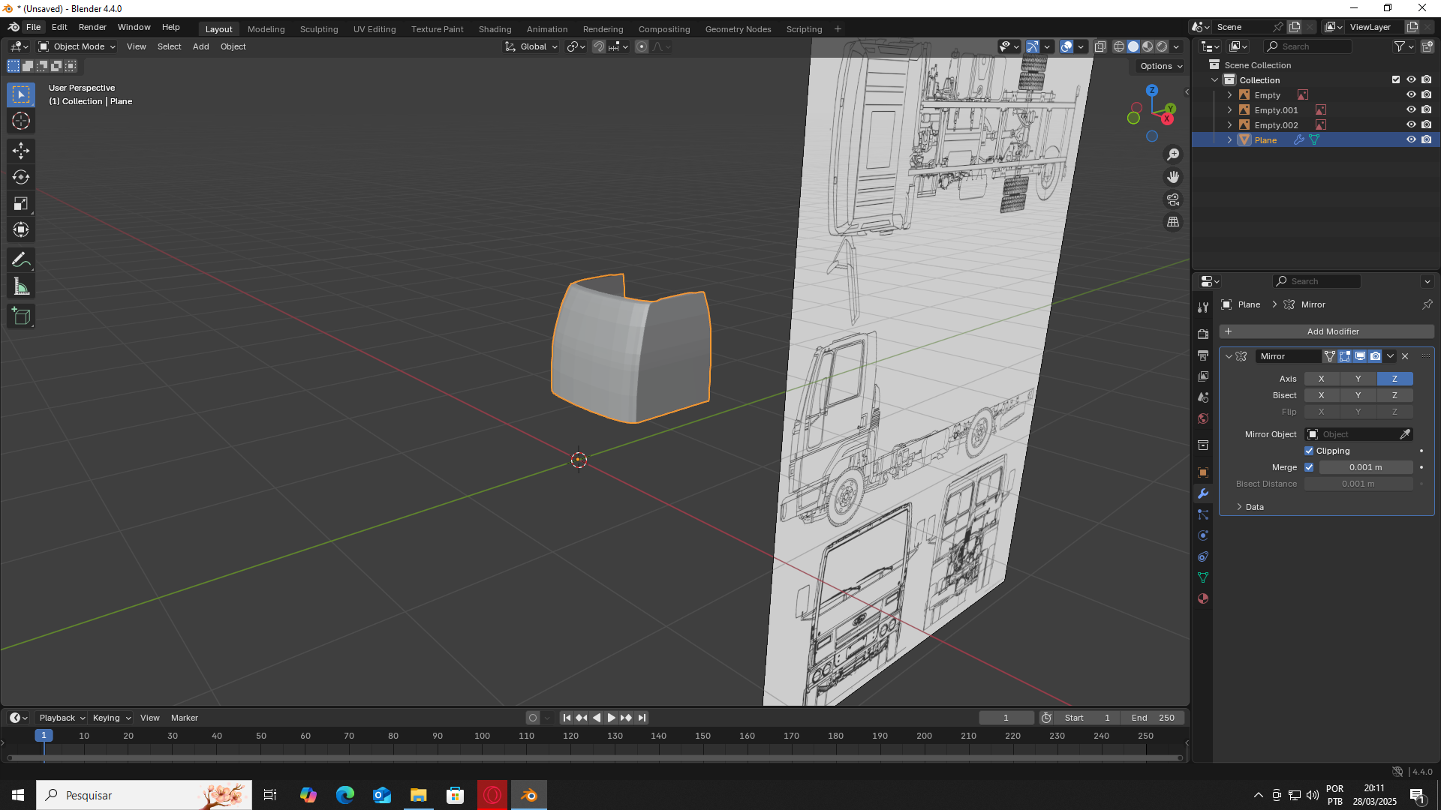Viewport: 1441px width, 810px height.
Task: Select the Scale tool
Action: click(21, 203)
